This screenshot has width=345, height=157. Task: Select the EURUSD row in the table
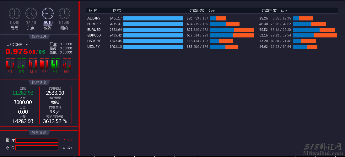click(x=94, y=30)
